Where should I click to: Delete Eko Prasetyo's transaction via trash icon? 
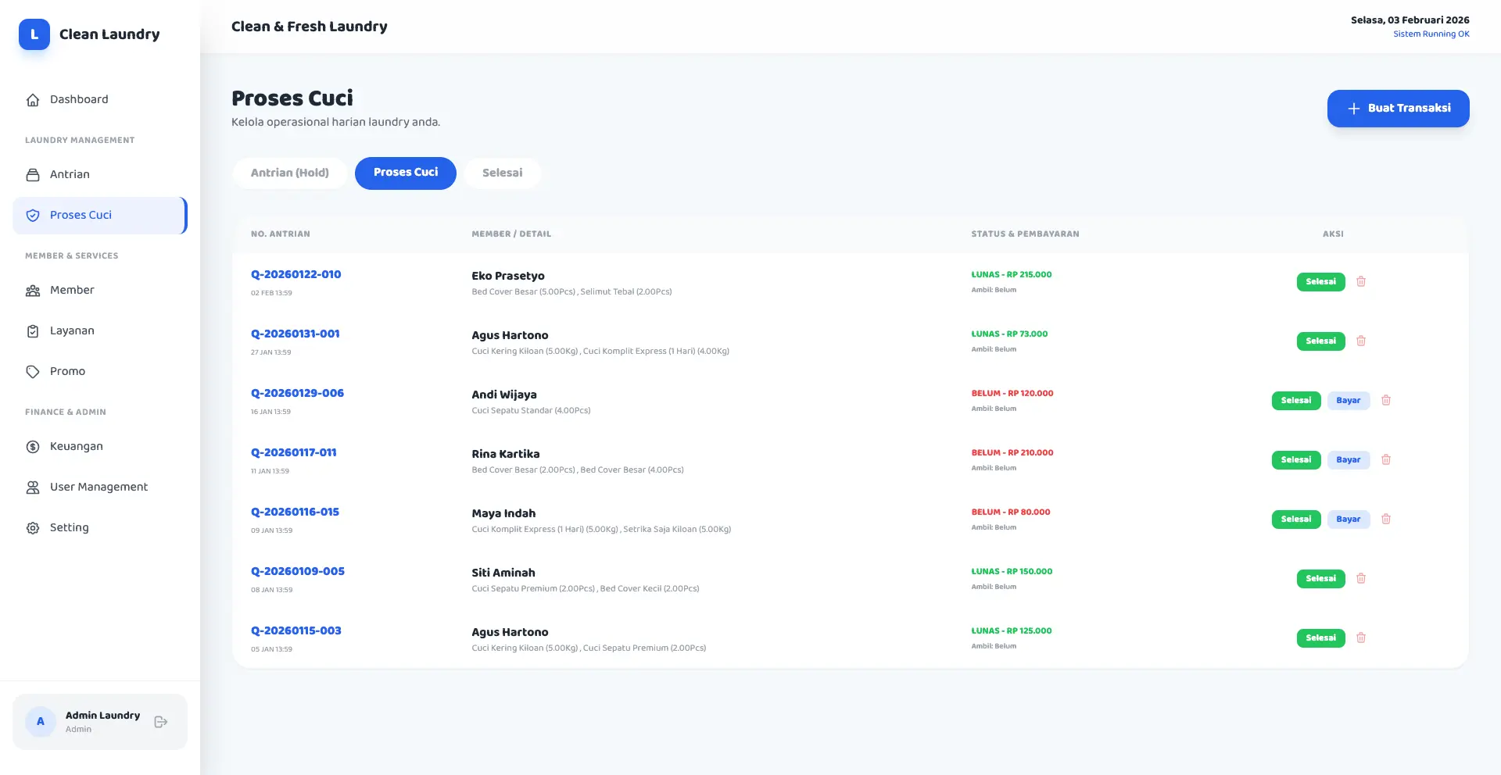1361,282
